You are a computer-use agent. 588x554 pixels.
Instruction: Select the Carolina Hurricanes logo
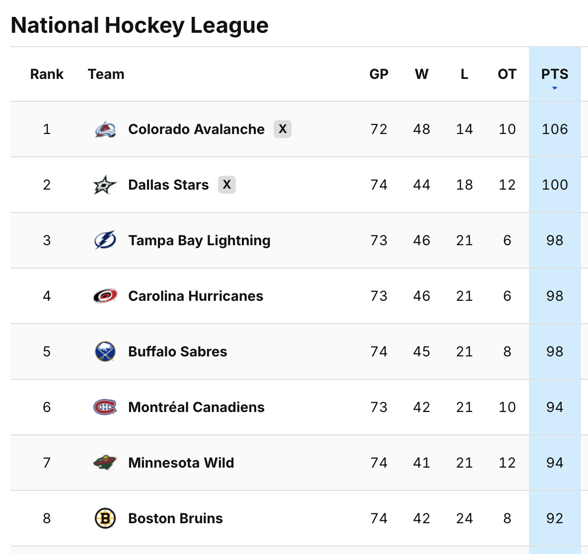(105, 296)
